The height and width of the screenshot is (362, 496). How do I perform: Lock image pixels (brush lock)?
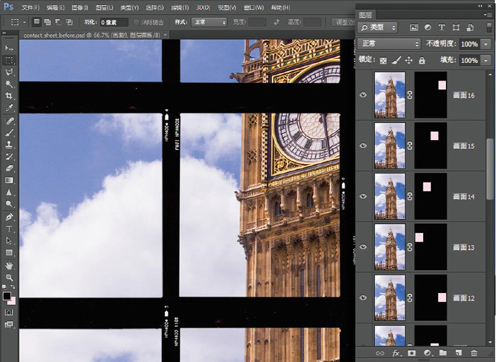pyautogui.click(x=396, y=60)
